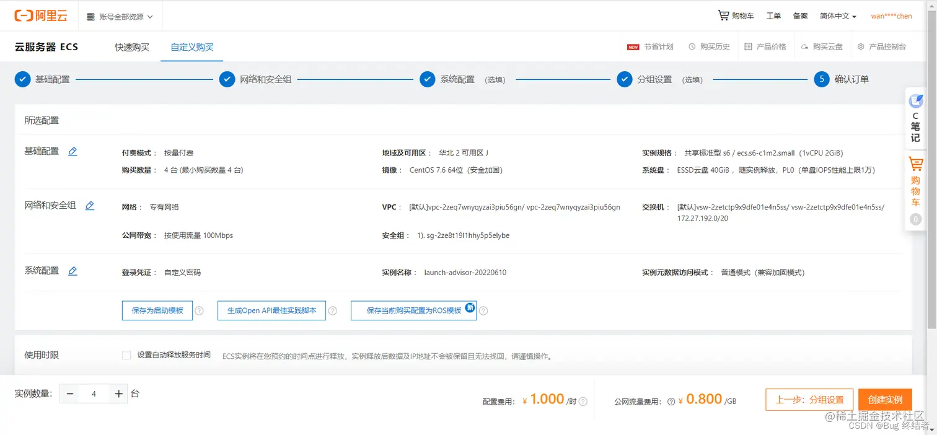The width and height of the screenshot is (937, 435).
Task: Open help icon beside 保存为启动模板
Action: (199, 311)
